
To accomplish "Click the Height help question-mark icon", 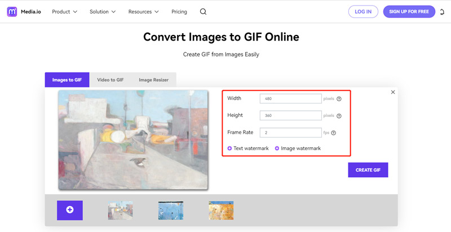I will tap(339, 116).
